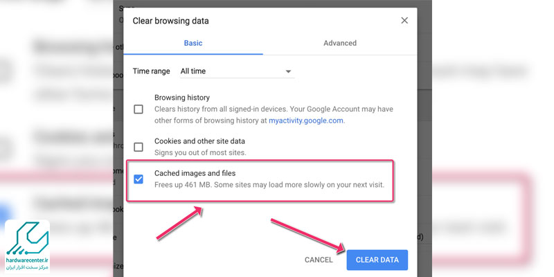The width and height of the screenshot is (554, 277).
Task: Switch to the Basic tab
Action: pos(193,43)
